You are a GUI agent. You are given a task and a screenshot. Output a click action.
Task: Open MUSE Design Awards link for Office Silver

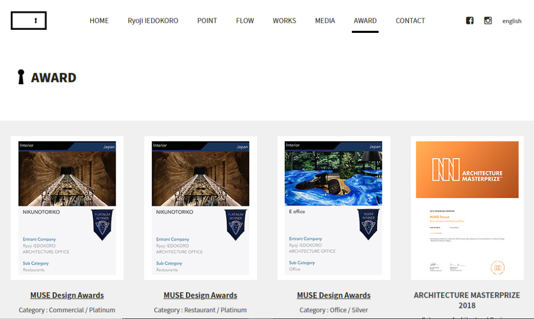pyautogui.click(x=334, y=295)
